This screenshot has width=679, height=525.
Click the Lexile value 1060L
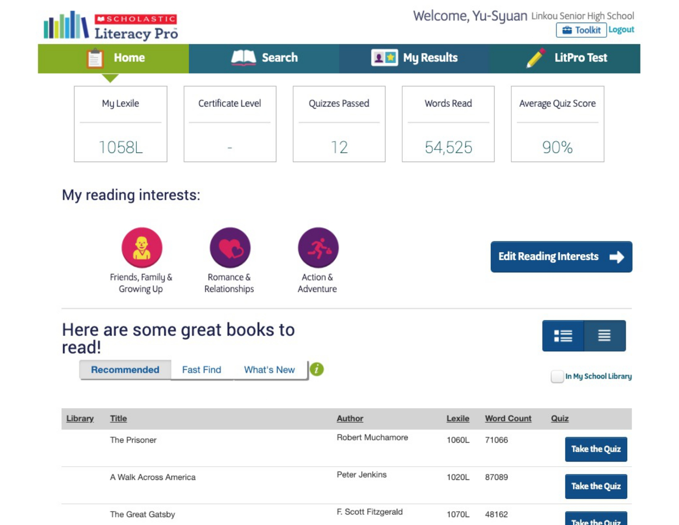[x=458, y=440]
